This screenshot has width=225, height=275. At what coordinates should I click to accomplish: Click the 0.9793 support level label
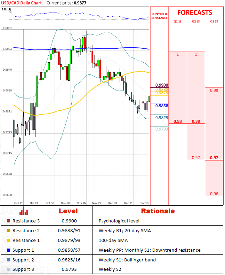coord(162,129)
